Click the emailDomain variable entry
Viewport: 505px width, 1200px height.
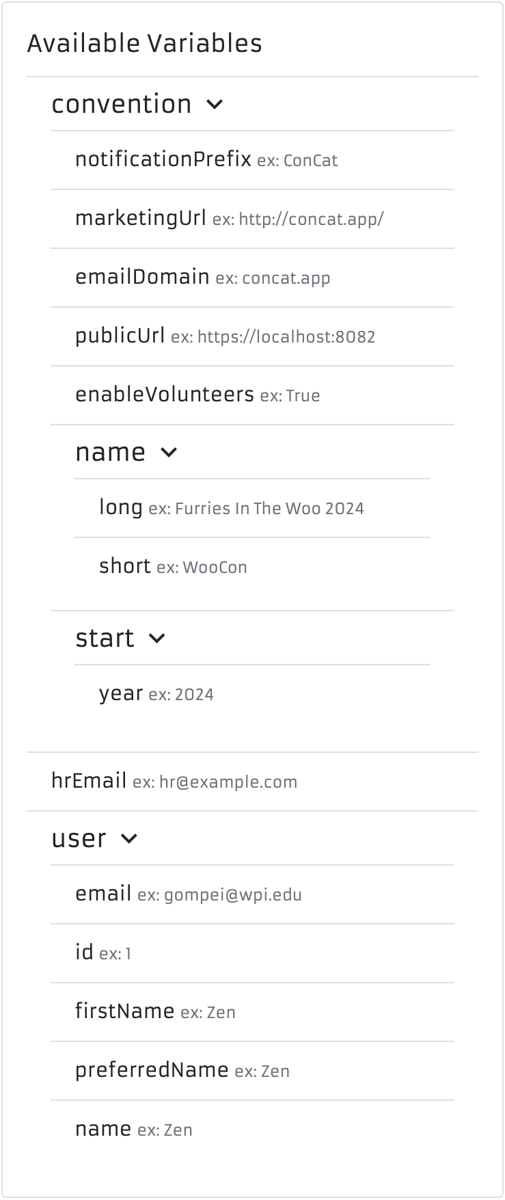pos(142,278)
